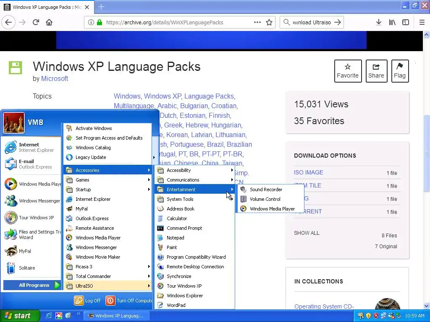Viewport: 430px width, 322px height.
Task: Open the Operating System CD- collection link
Action: pos(324,306)
